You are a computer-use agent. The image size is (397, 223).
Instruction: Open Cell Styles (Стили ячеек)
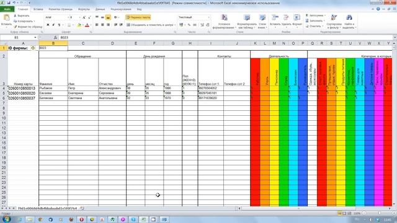pos(262,21)
